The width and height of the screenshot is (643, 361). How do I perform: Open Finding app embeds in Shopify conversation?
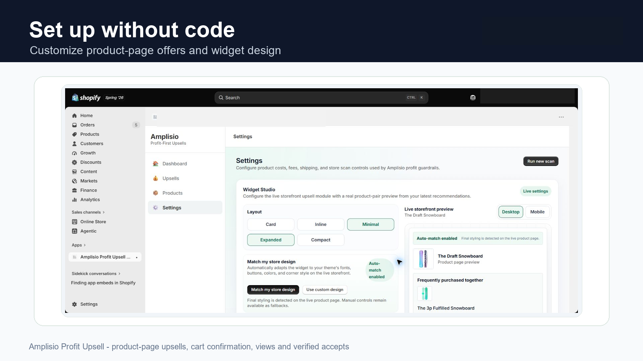(103, 283)
